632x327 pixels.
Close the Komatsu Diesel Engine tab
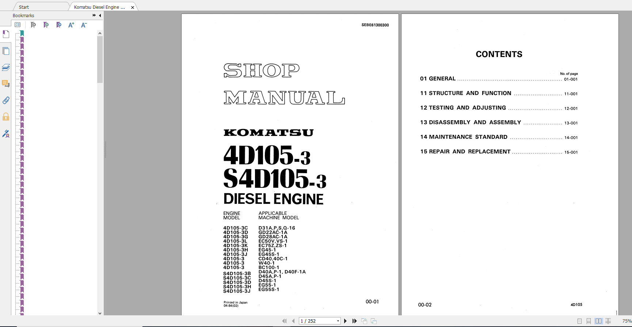point(133,7)
